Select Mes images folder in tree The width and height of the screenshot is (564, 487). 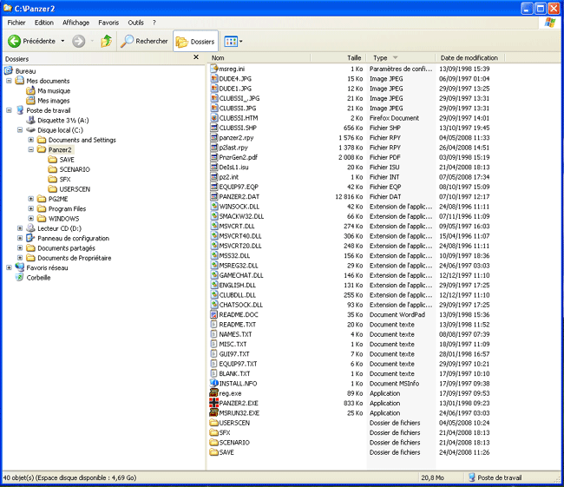53,101
